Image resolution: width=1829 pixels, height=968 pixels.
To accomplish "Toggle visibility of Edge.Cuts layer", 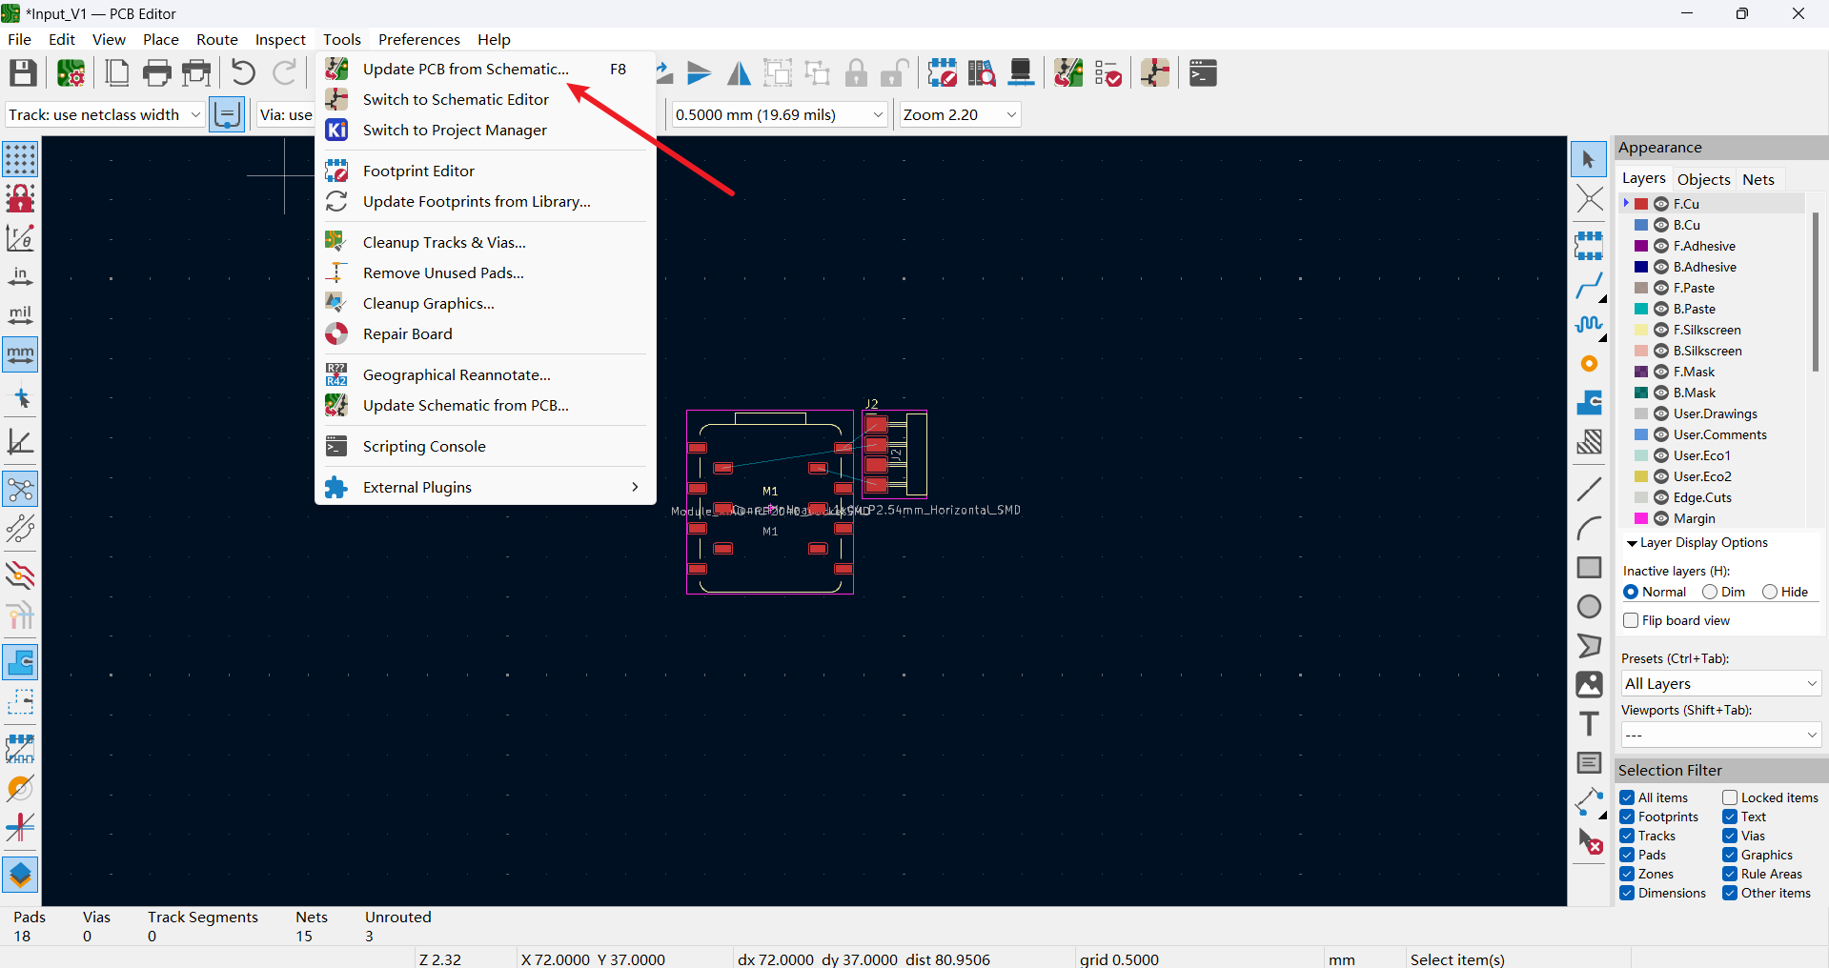I will [x=1661, y=497].
